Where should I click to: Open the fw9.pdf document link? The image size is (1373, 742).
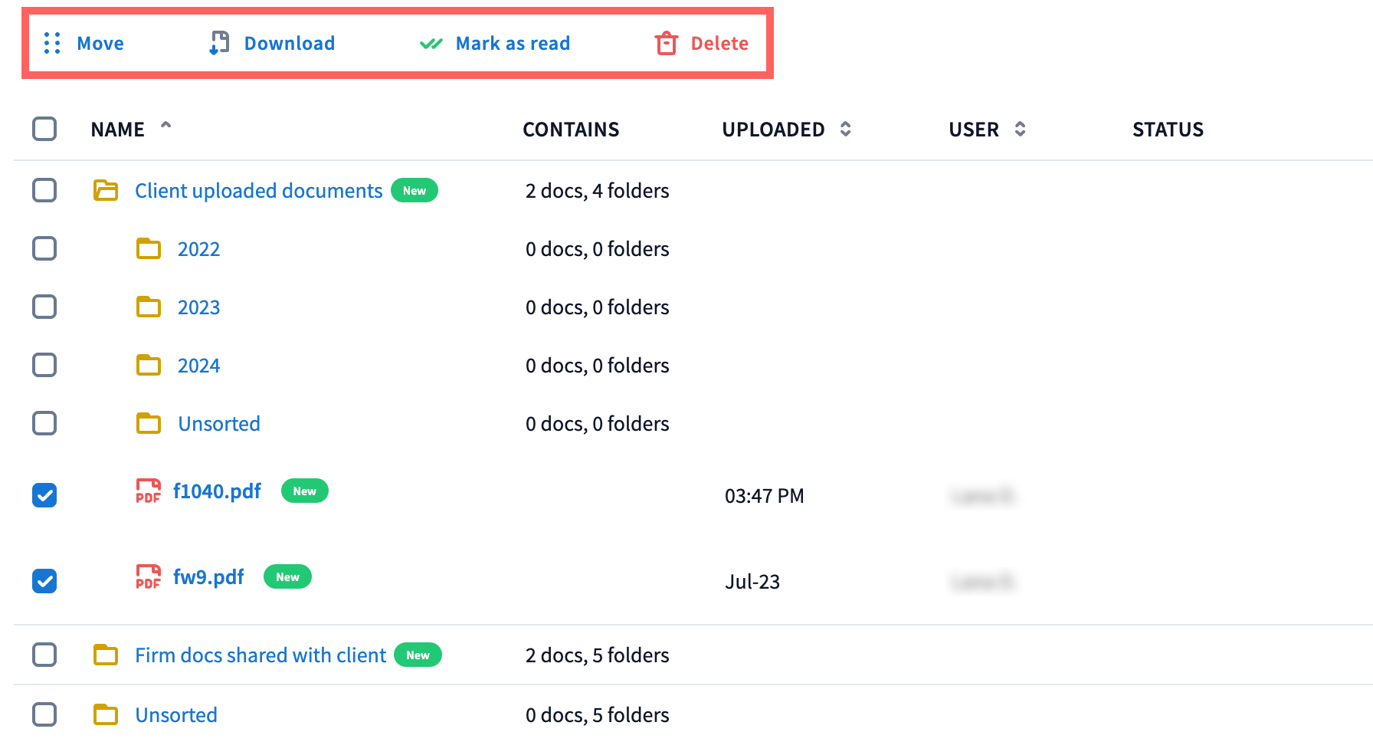coord(208,577)
